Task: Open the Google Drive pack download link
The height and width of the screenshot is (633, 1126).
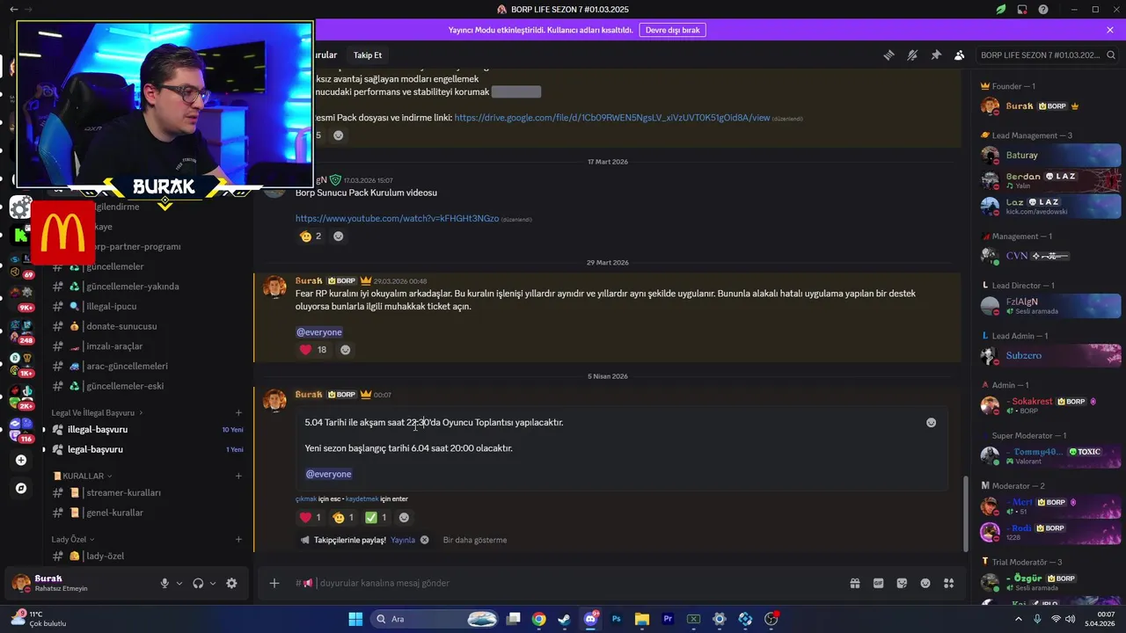Action: 612,118
